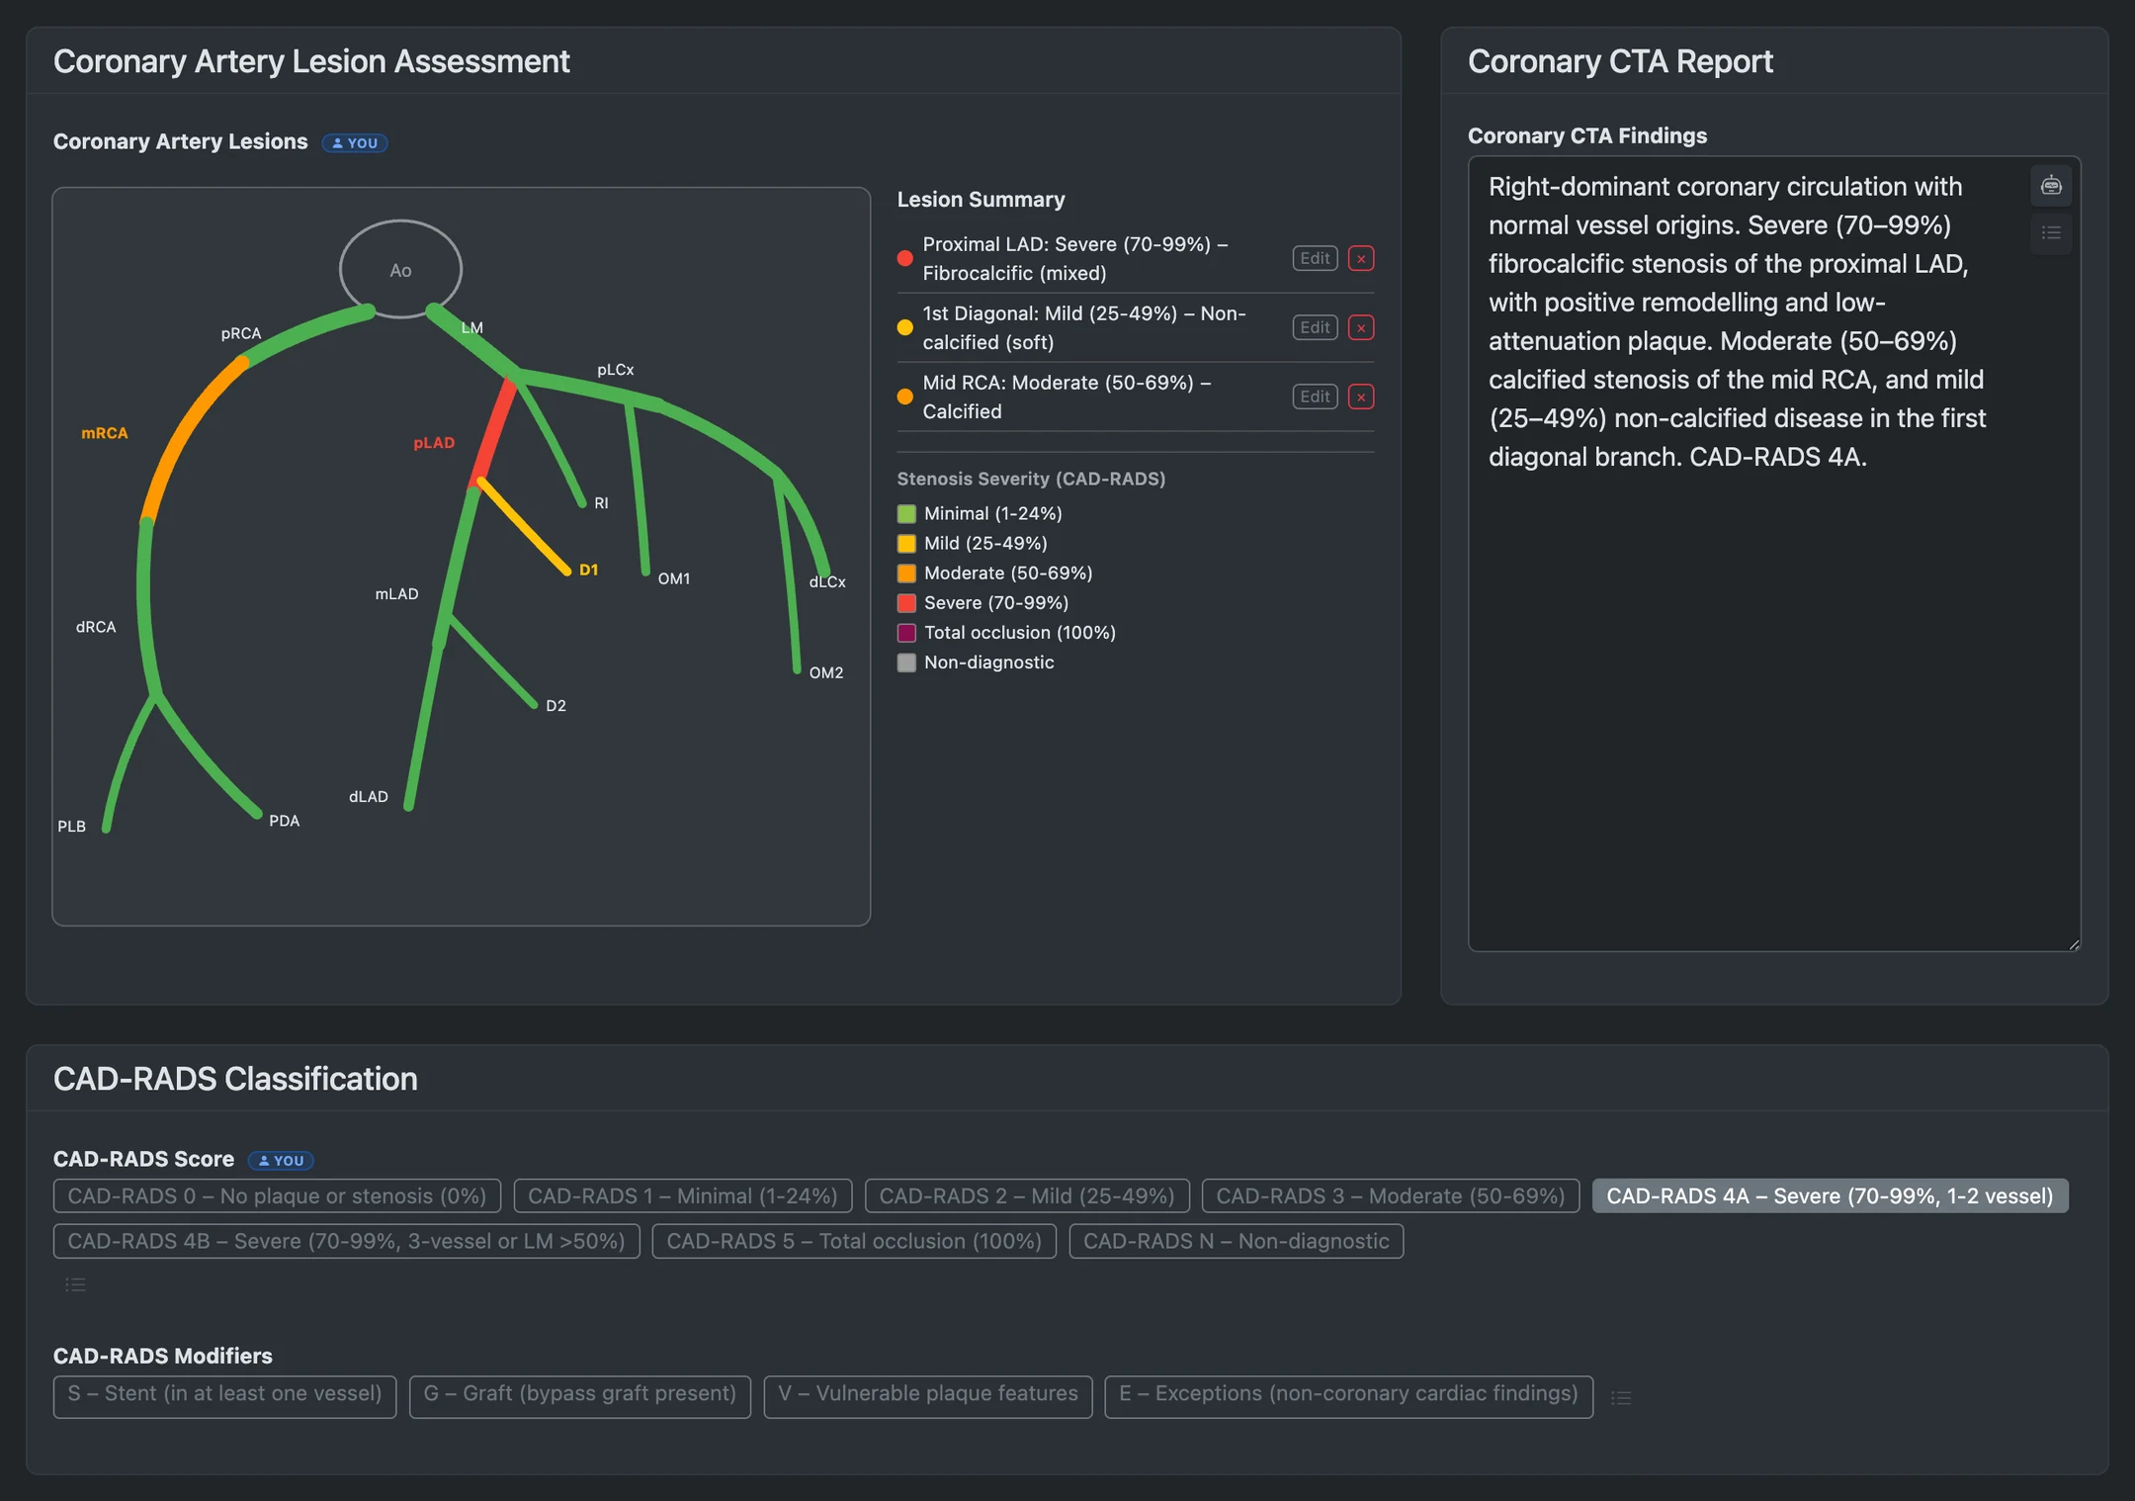Click the dLAD segment label
2135x1501 pixels.
(368, 796)
